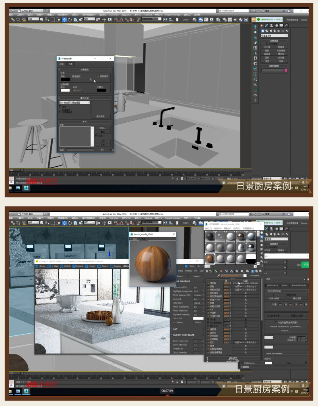Open exposure control dropdown in Environment dialog

pyautogui.click(x=74, y=103)
